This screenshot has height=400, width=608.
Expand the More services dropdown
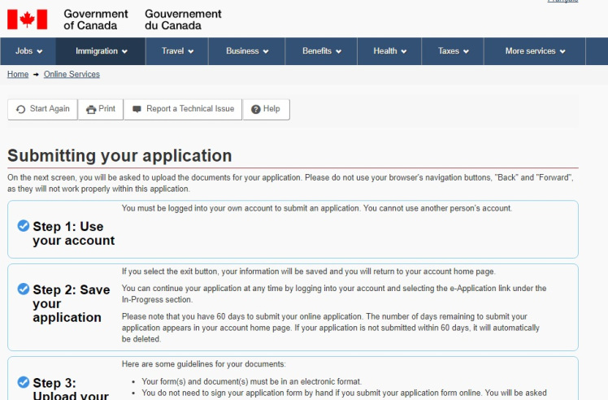coord(535,51)
